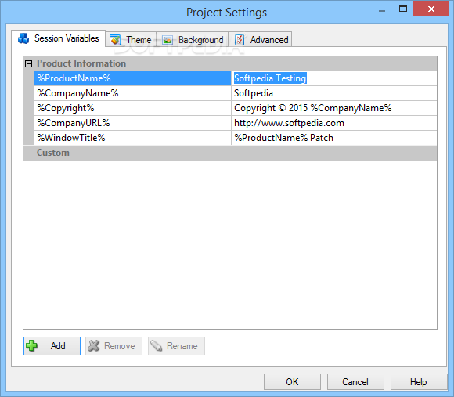Screen dimensions: 454x397
Task: Click the Softpedia company name value
Action: (334, 93)
